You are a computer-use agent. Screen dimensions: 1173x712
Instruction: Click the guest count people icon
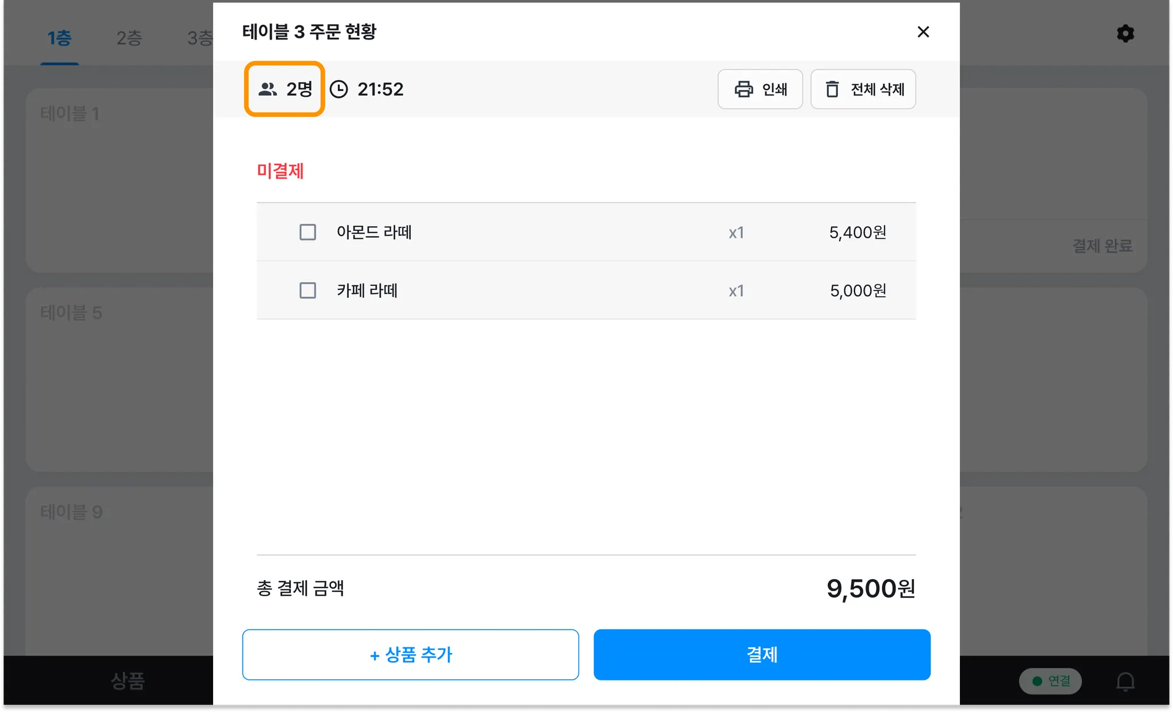267,89
